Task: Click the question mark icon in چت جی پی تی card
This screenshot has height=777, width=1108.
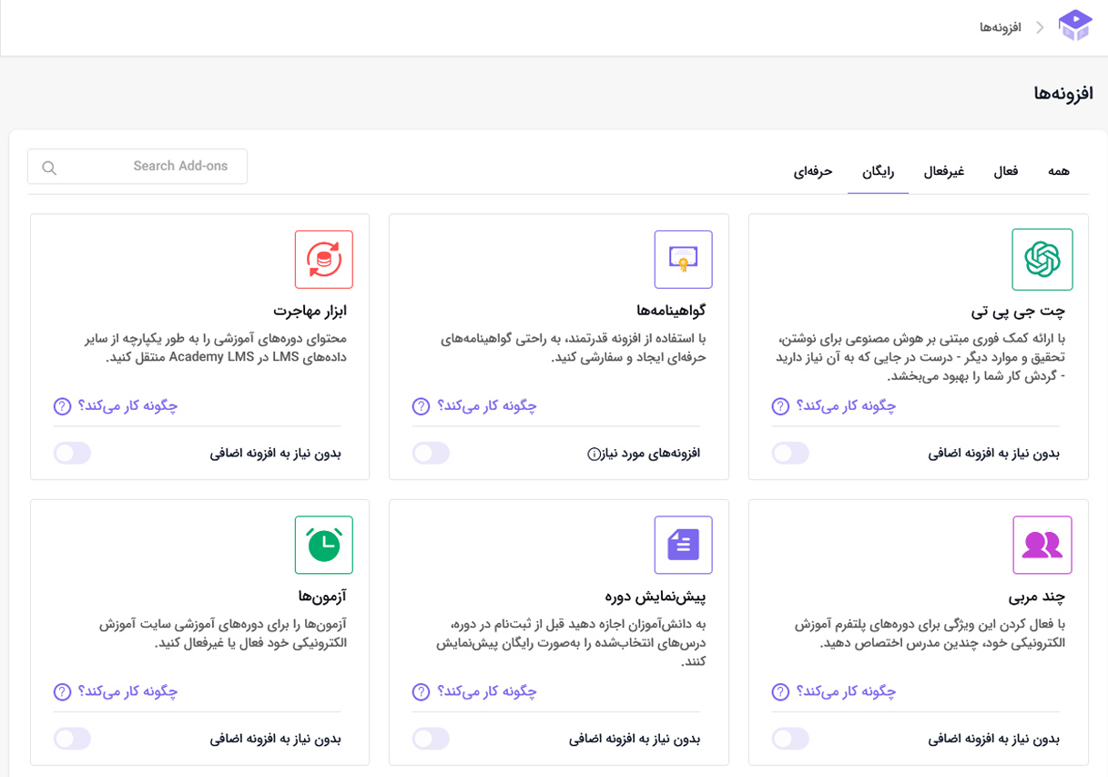Action: (x=780, y=406)
